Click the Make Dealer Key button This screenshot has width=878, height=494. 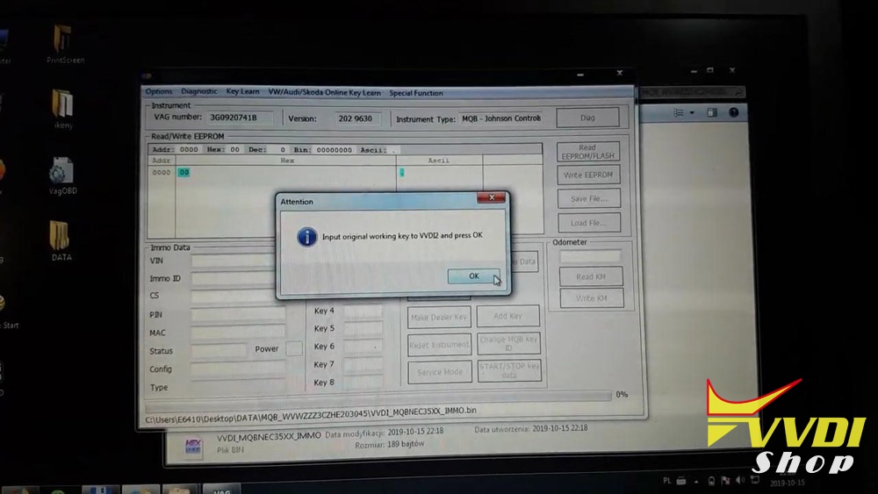point(439,318)
